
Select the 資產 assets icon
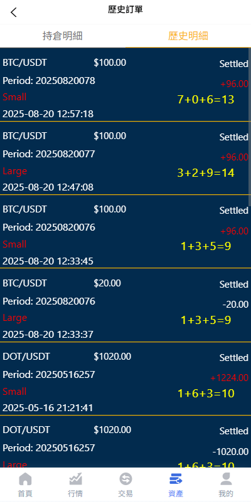pyautogui.click(x=176, y=479)
